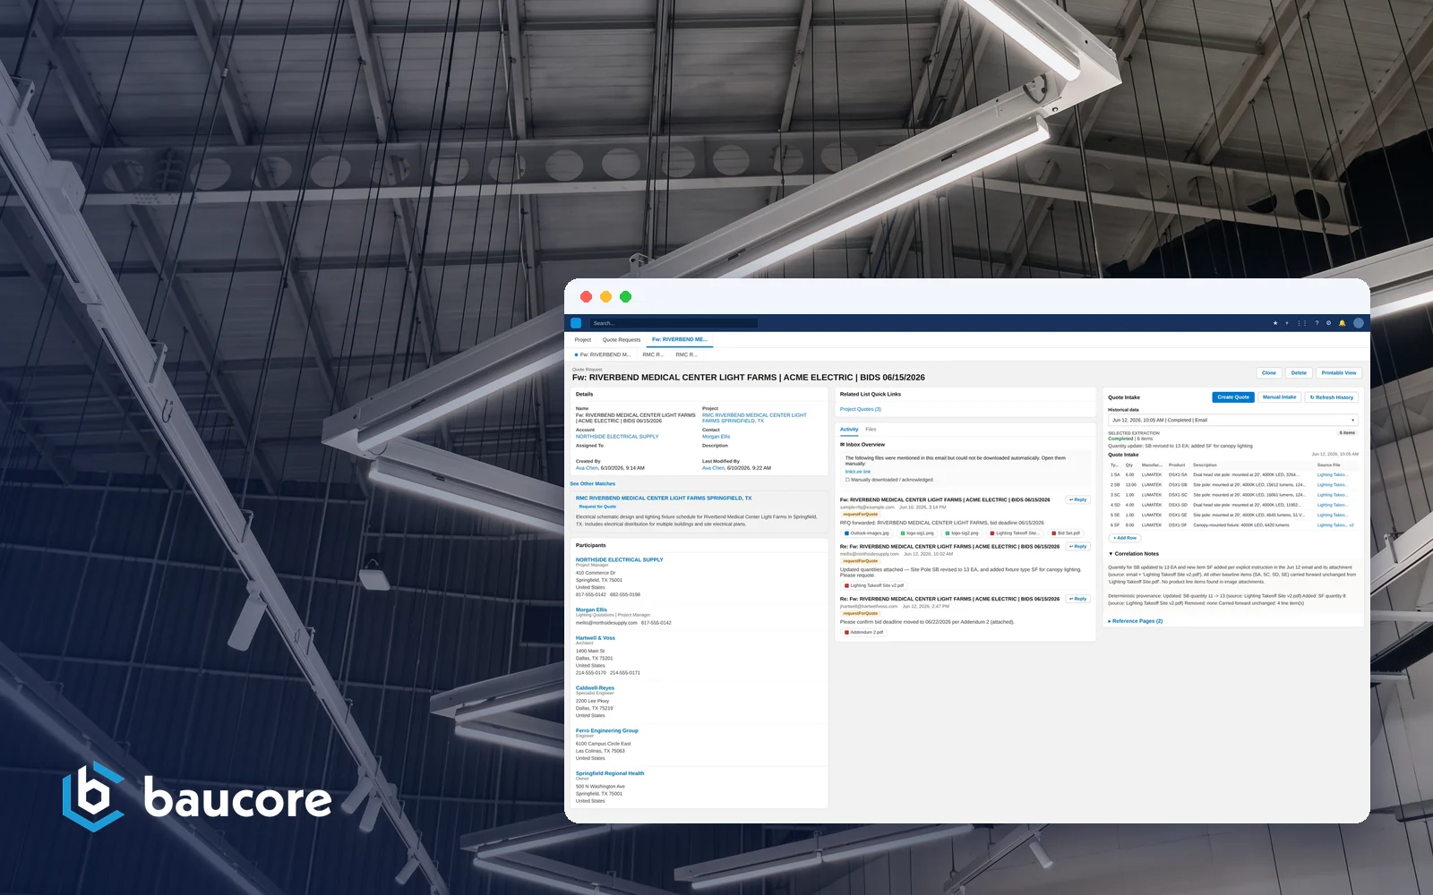Screen dimensions: 1433x895
Task: Open the app launcher grid icon
Action: point(1302,323)
